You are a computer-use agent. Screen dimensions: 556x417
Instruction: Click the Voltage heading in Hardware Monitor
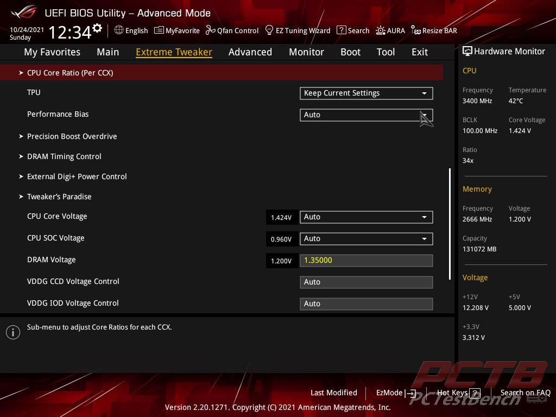pyautogui.click(x=475, y=277)
